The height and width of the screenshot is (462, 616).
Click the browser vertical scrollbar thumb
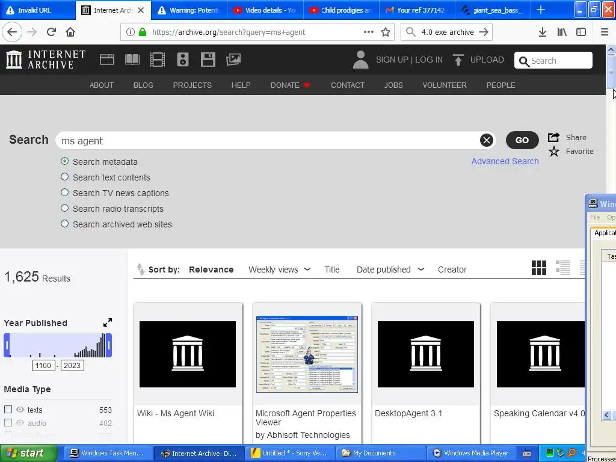pos(610,72)
